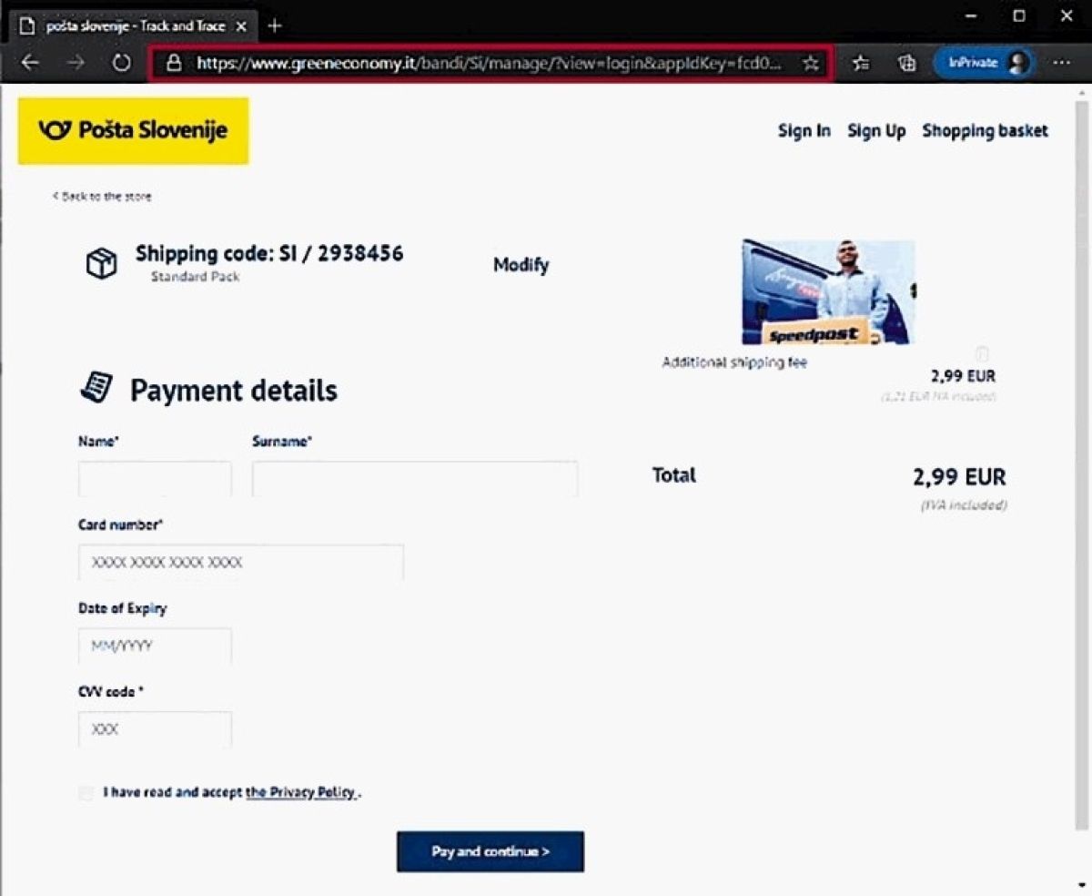Add page to favorites with star icon
1092x896 pixels.
click(x=811, y=64)
